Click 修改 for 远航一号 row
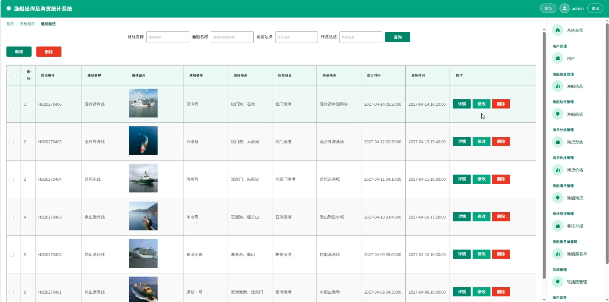This screenshot has height=302, width=609. coord(482,292)
